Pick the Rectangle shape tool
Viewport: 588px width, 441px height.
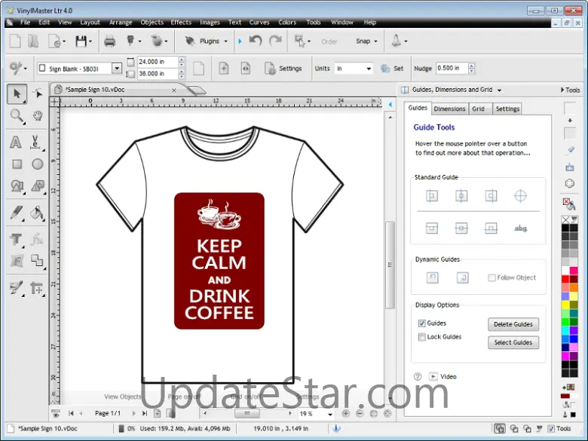pyautogui.click(x=16, y=164)
